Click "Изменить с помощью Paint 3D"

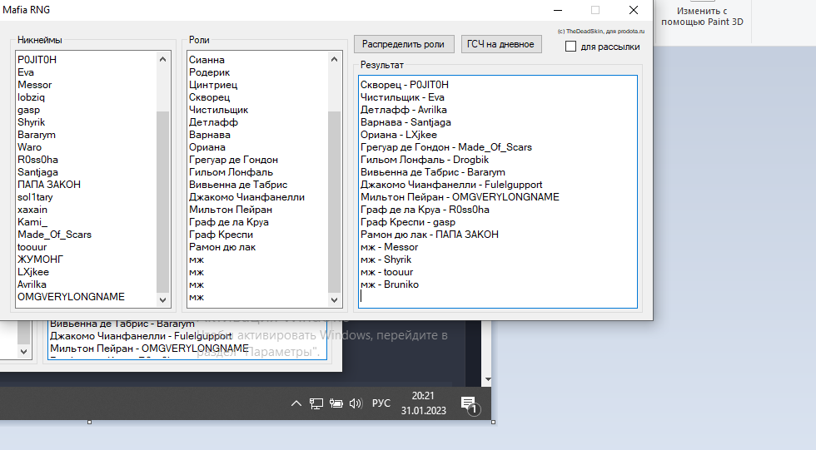coord(702,17)
